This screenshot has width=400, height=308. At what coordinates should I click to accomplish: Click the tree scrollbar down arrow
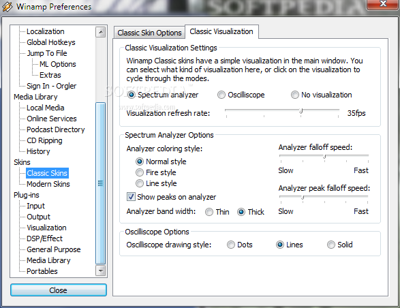pos(101,271)
